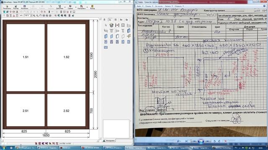The image size is (268, 150).
Task: Switch to the fifth palette tab
Action: point(126,20)
